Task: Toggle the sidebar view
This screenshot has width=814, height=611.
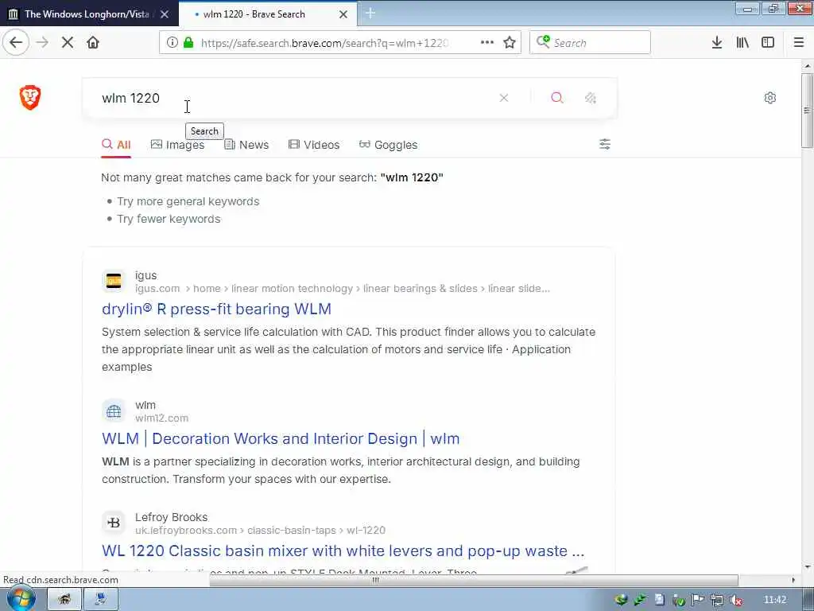Action: click(768, 43)
